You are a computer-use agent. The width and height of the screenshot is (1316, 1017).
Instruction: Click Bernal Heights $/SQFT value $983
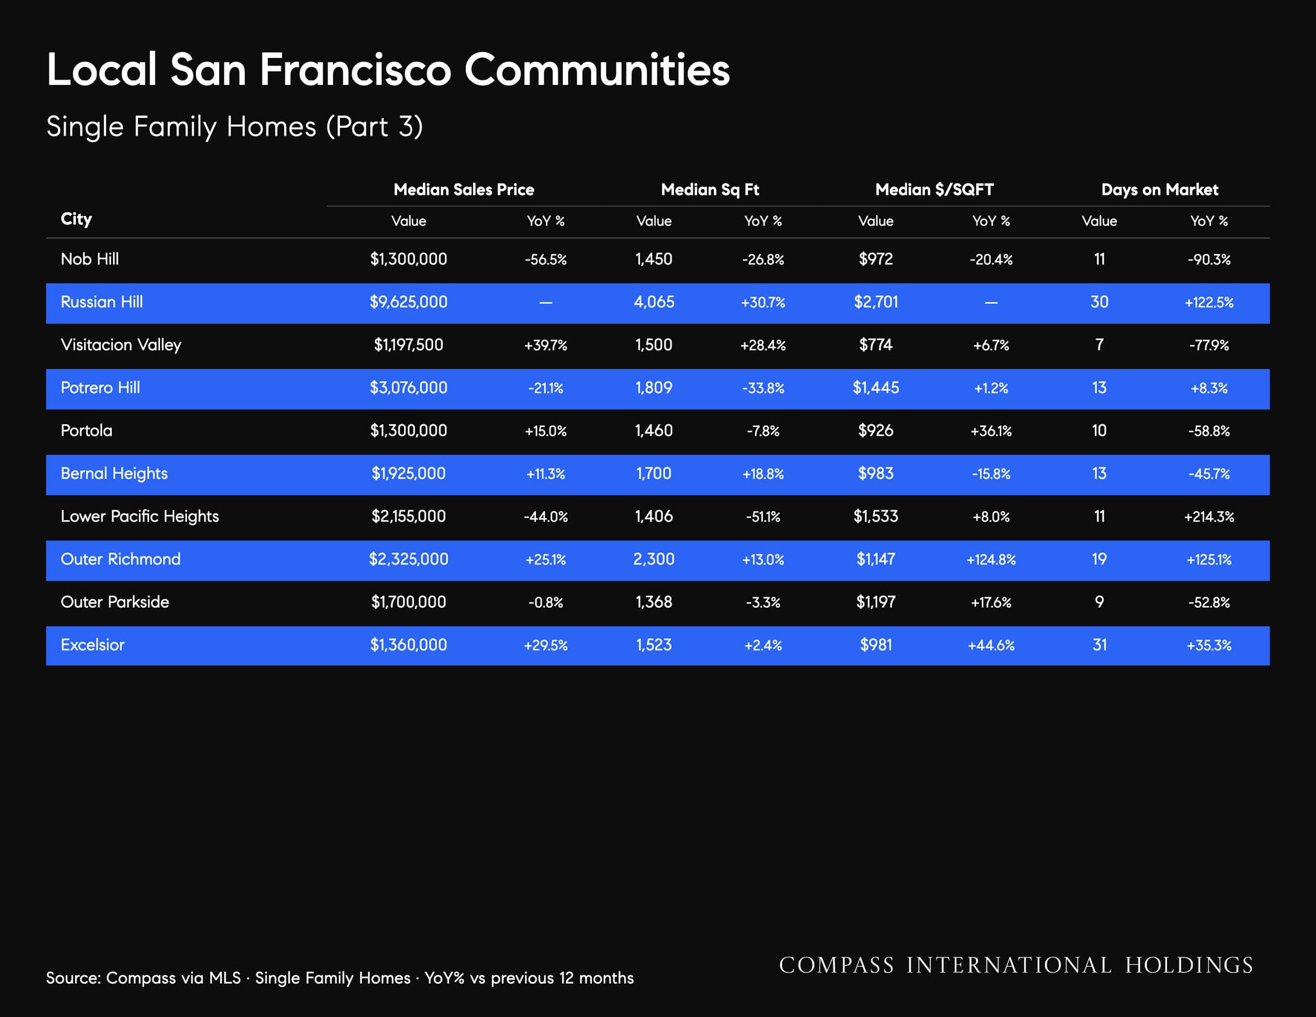point(876,474)
